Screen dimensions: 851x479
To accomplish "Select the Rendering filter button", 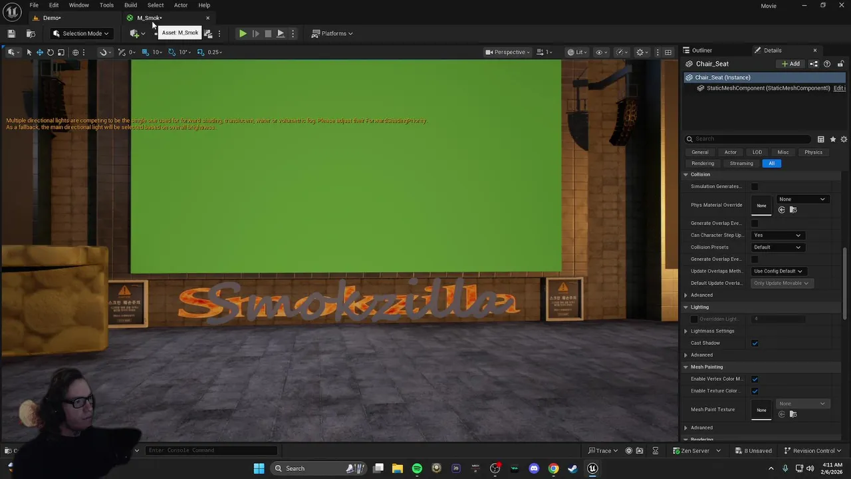I will point(703,164).
